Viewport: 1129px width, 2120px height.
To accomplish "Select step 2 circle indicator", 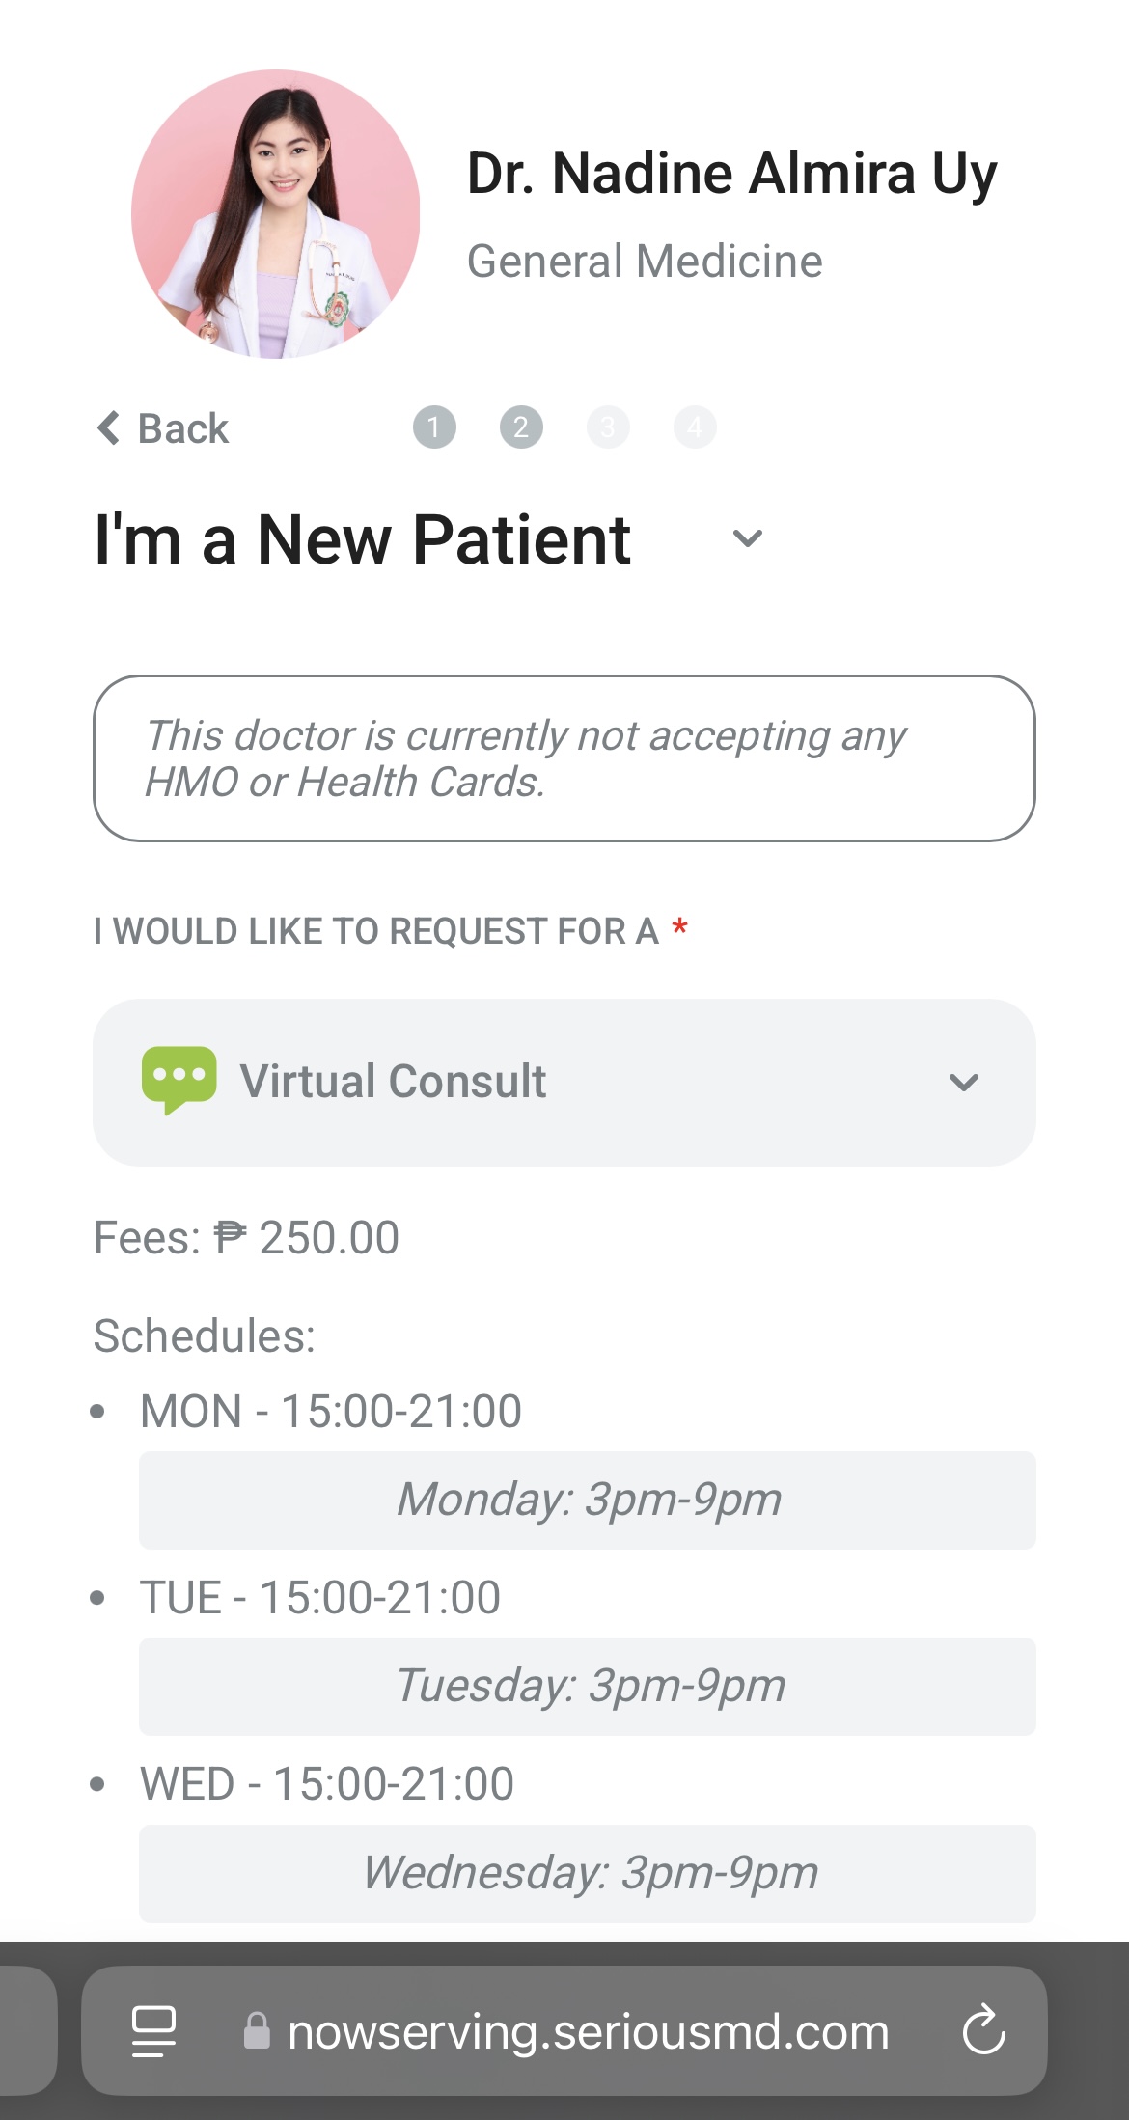I will coord(521,427).
